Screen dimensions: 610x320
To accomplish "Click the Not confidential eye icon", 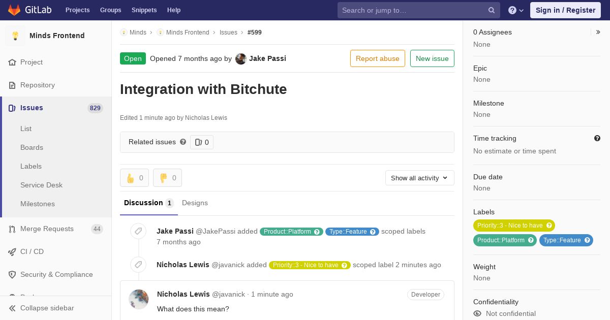I will (x=477, y=313).
